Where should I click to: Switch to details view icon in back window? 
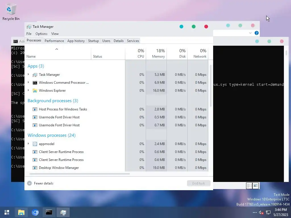coord(249,186)
